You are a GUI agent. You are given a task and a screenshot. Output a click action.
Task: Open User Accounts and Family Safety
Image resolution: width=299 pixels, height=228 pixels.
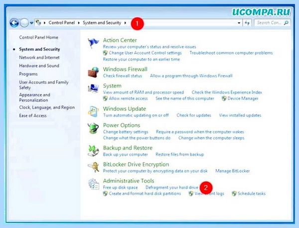(44, 85)
